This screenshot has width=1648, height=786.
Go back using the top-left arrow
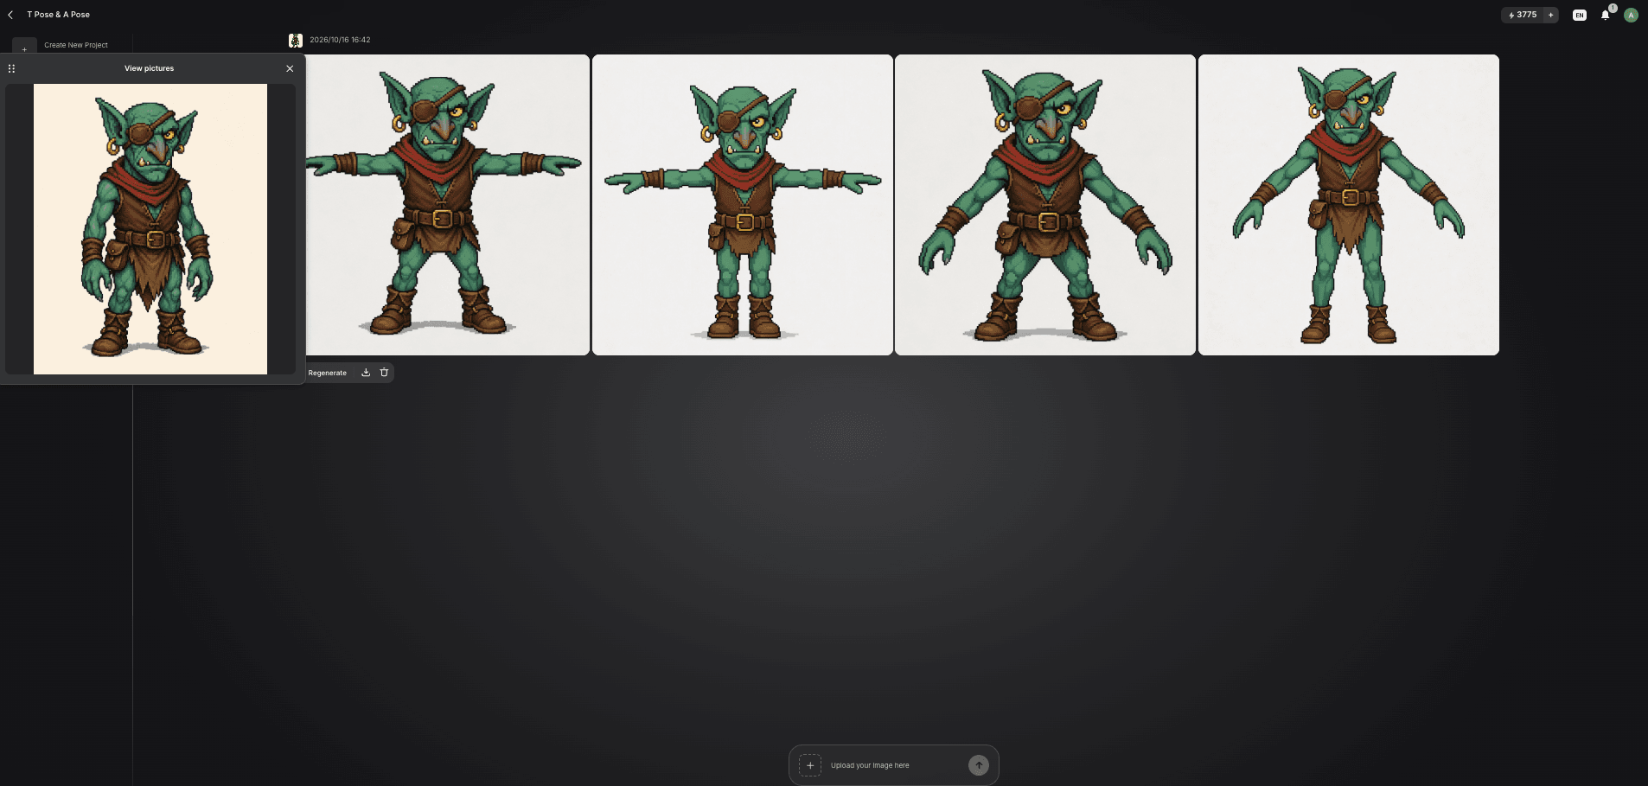pos(10,15)
